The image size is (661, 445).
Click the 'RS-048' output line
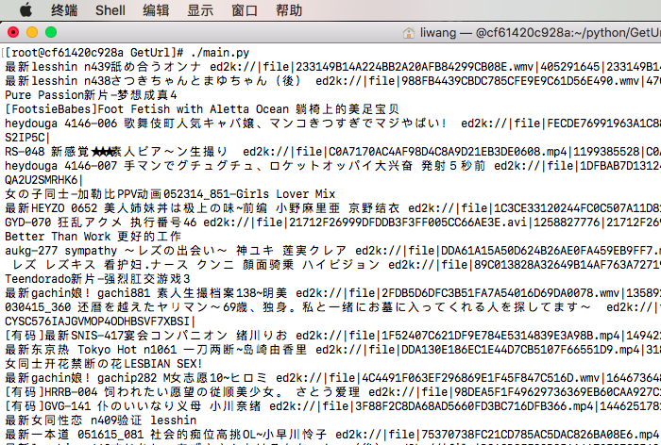[333, 152]
